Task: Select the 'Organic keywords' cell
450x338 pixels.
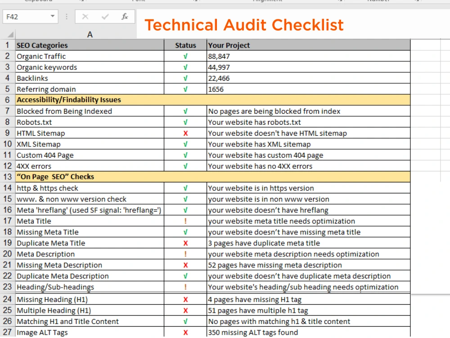Action: (90, 67)
